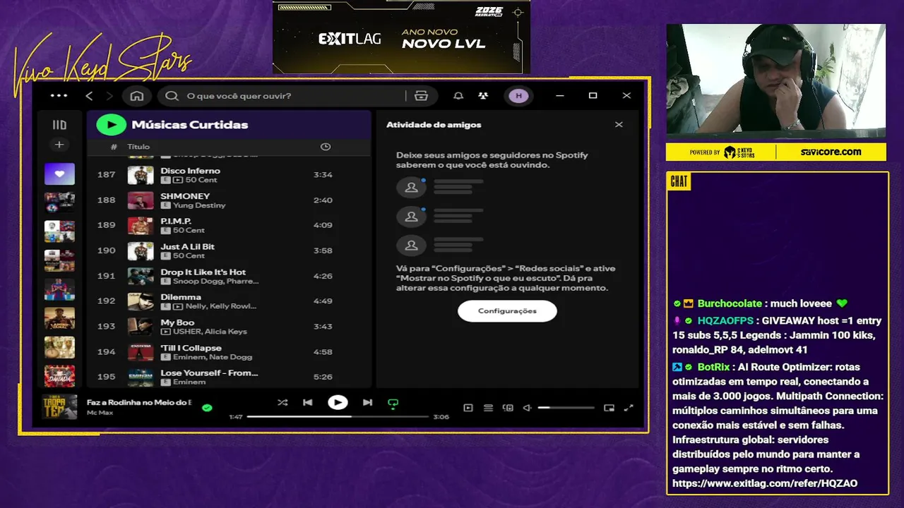This screenshot has height=508, width=904.
Task: Open the three-dots Spotify menu
Action: coord(59,96)
